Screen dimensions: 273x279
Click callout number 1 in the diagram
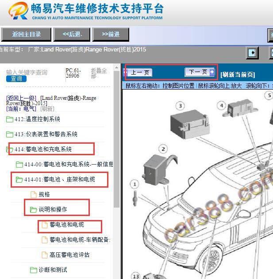(x=135, y=184)
